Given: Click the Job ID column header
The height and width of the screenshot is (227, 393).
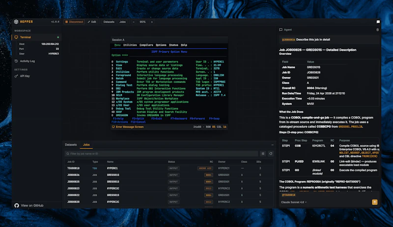Looking at the screenshot, I should [71, 162].
